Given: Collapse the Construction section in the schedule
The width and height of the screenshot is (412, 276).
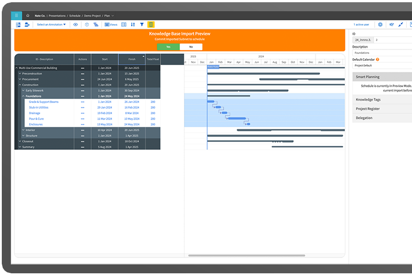Looking at the screenshot, I should pos(20,85).
